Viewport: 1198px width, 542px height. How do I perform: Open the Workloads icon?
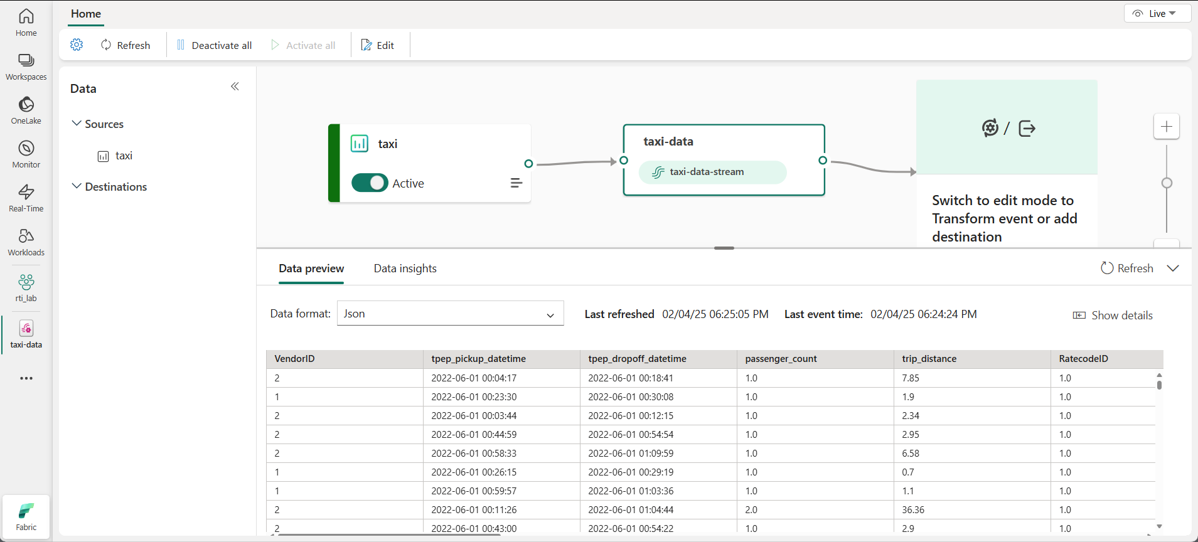point(26,236)
